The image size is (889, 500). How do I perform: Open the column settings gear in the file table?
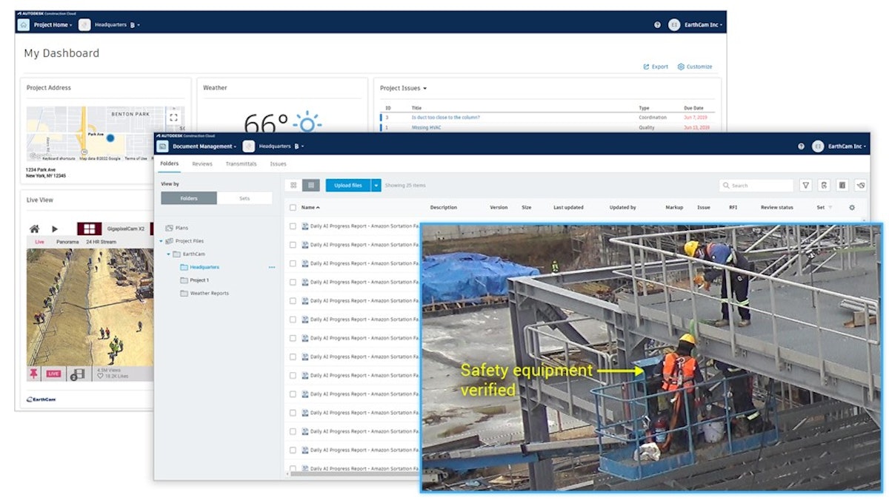[852, 208]
